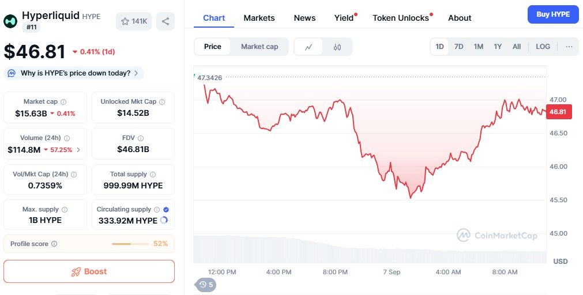This screenshot has width=583, height=295.
Task: Expand Volume (24h) details chevron
Action: (x=78, y=150)
